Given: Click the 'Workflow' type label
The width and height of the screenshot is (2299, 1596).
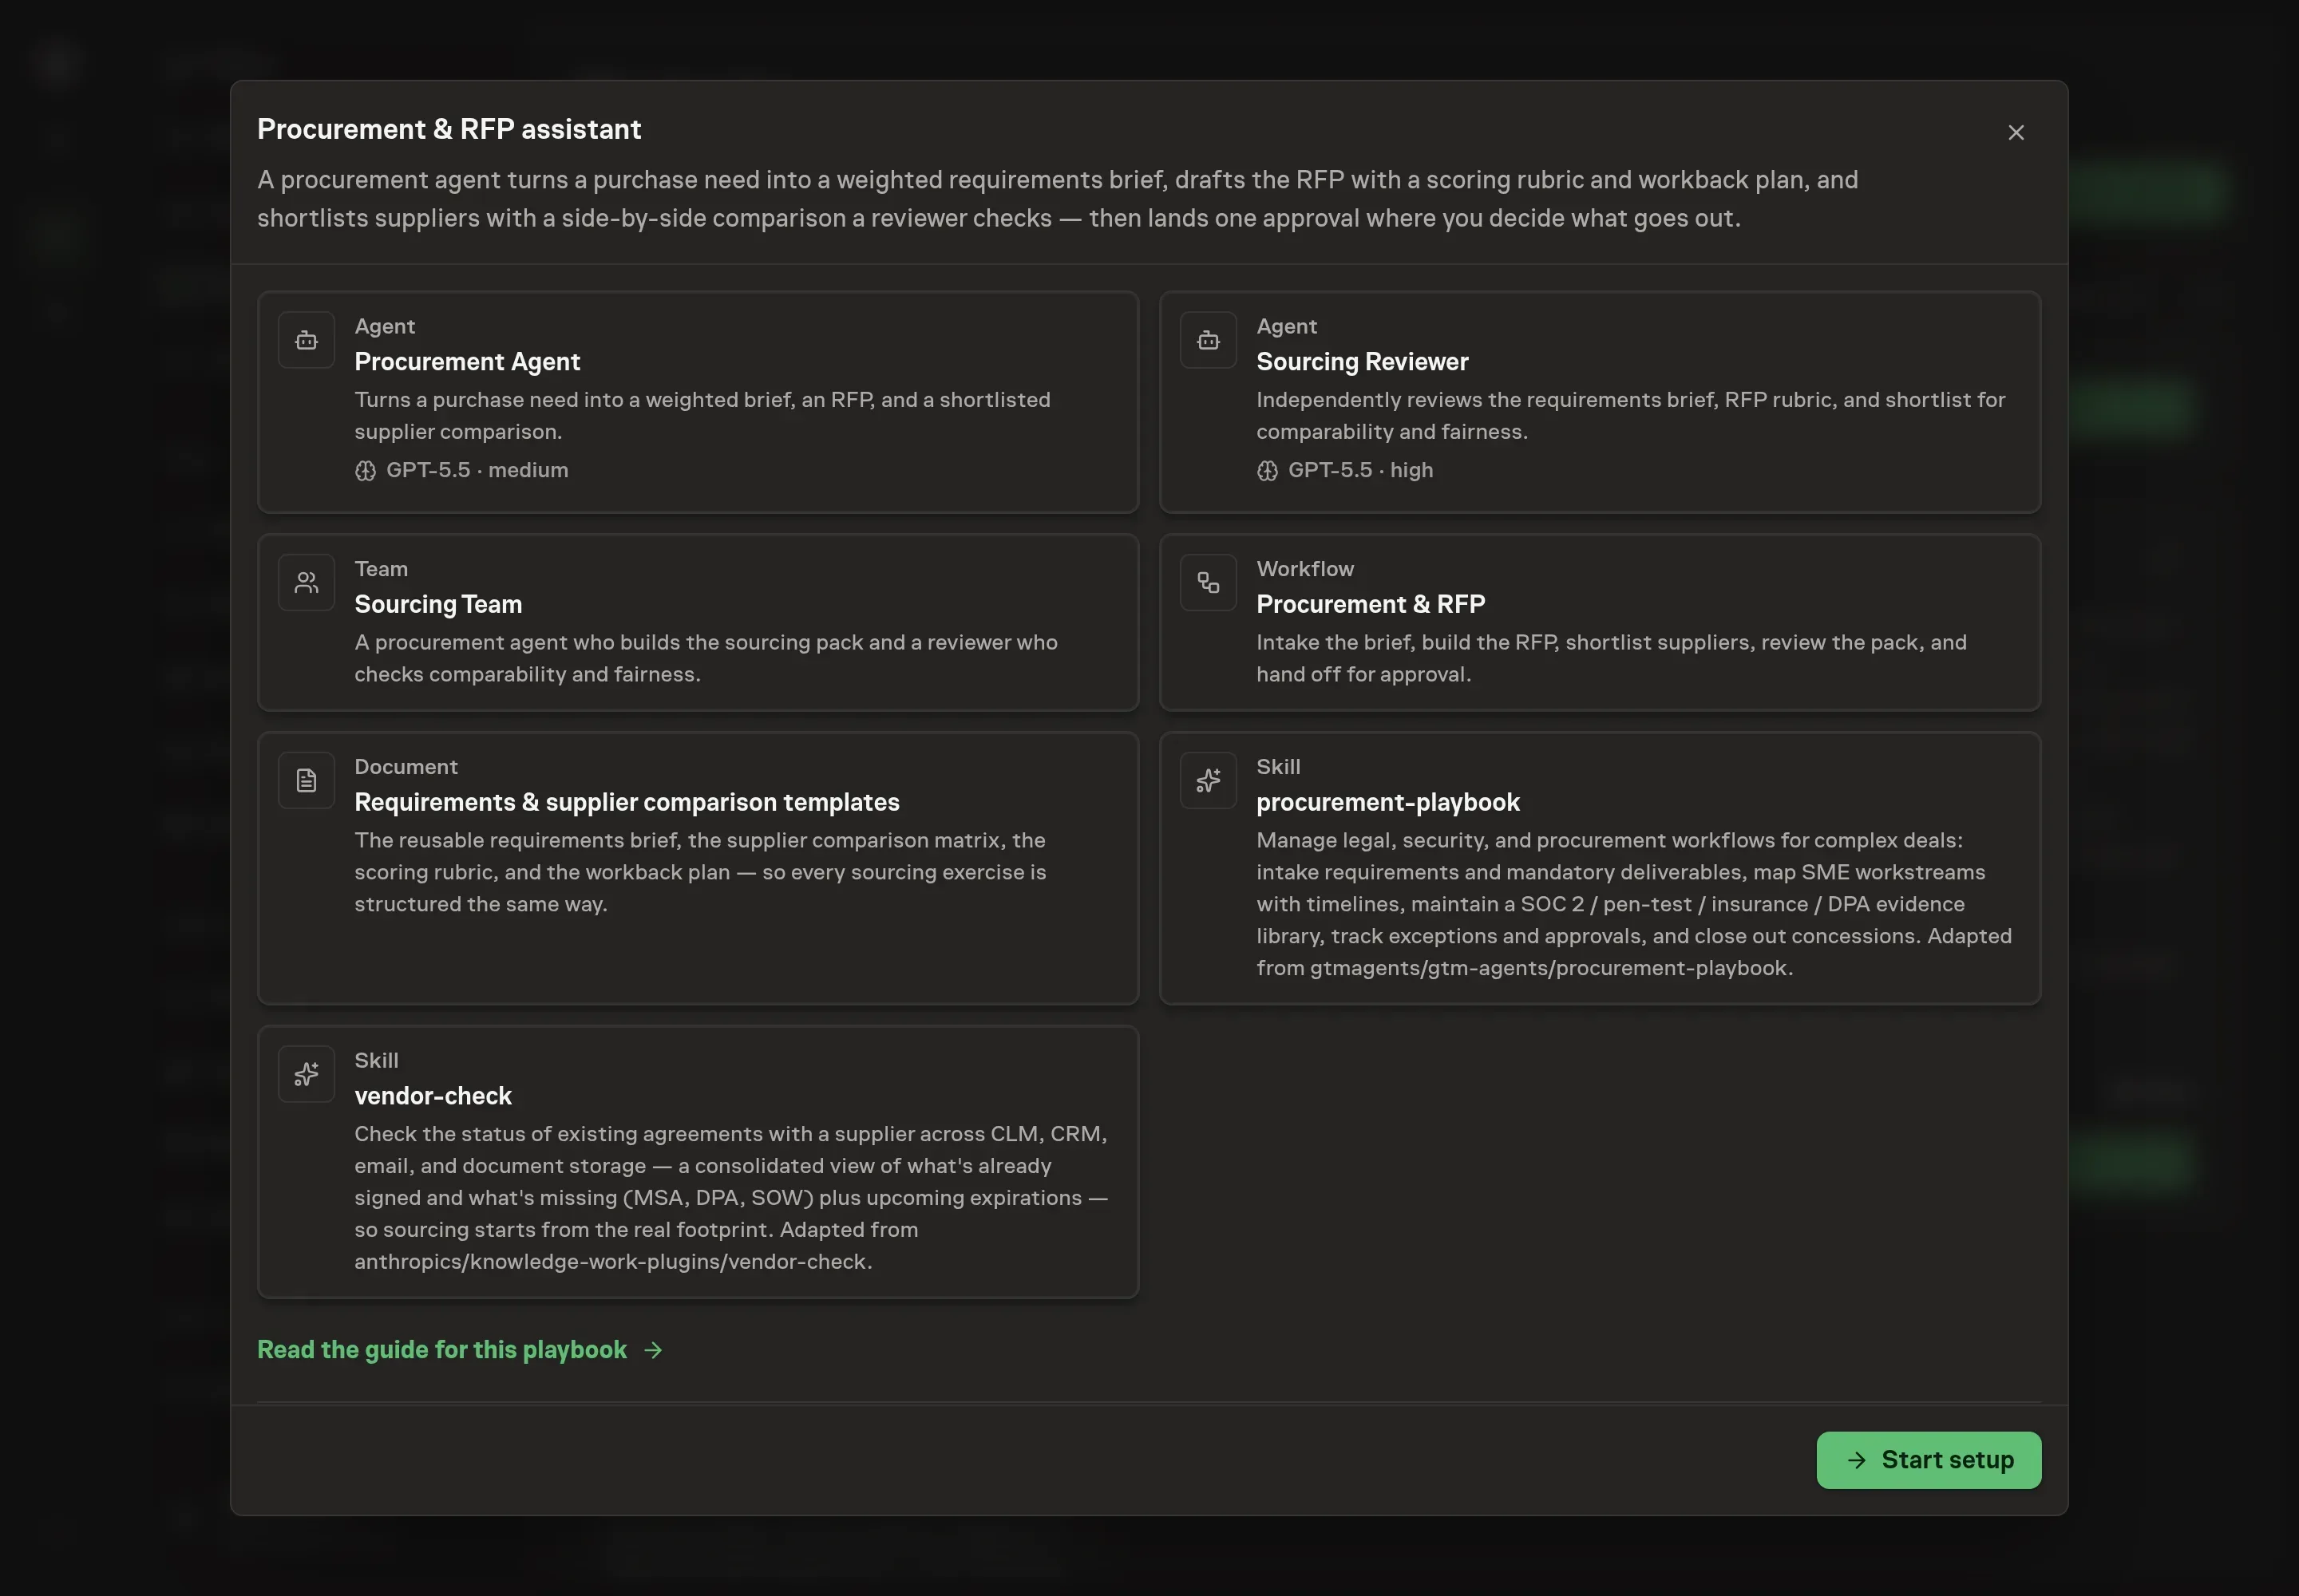Looking at the screenshot, I should click(x=1304, y=569).
